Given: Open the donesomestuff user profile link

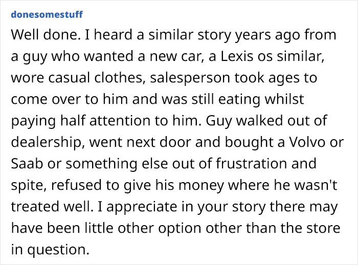Looking at the screenshot, I should [47, 14].
